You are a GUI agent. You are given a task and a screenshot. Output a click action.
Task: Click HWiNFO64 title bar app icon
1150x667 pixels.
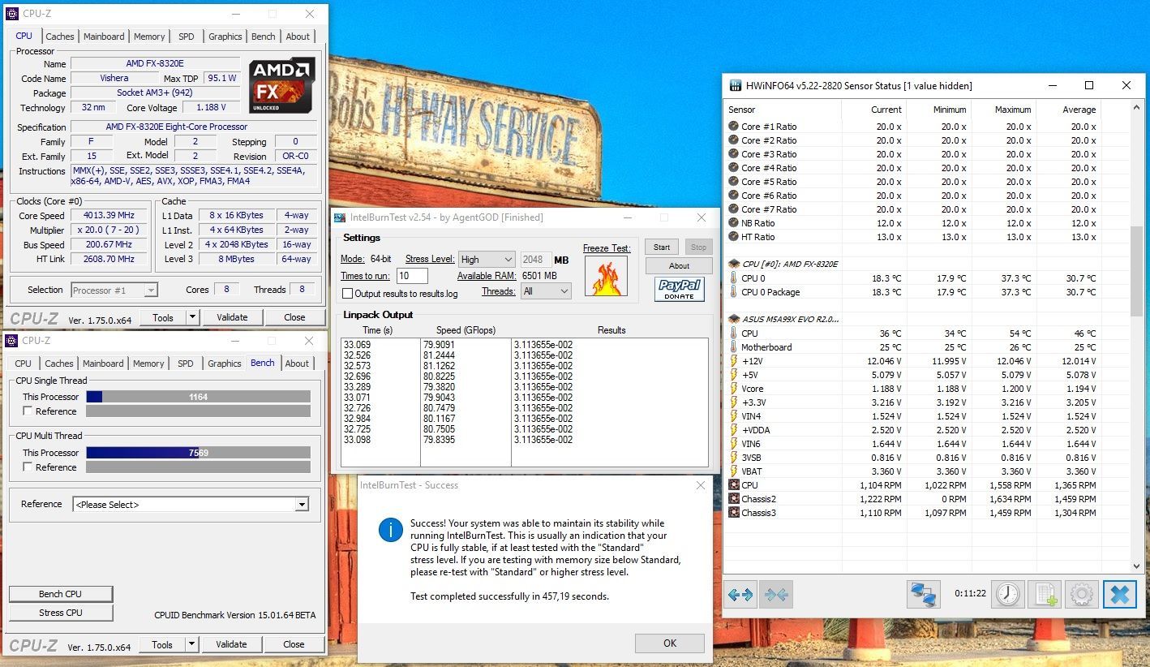pos(736,86)
